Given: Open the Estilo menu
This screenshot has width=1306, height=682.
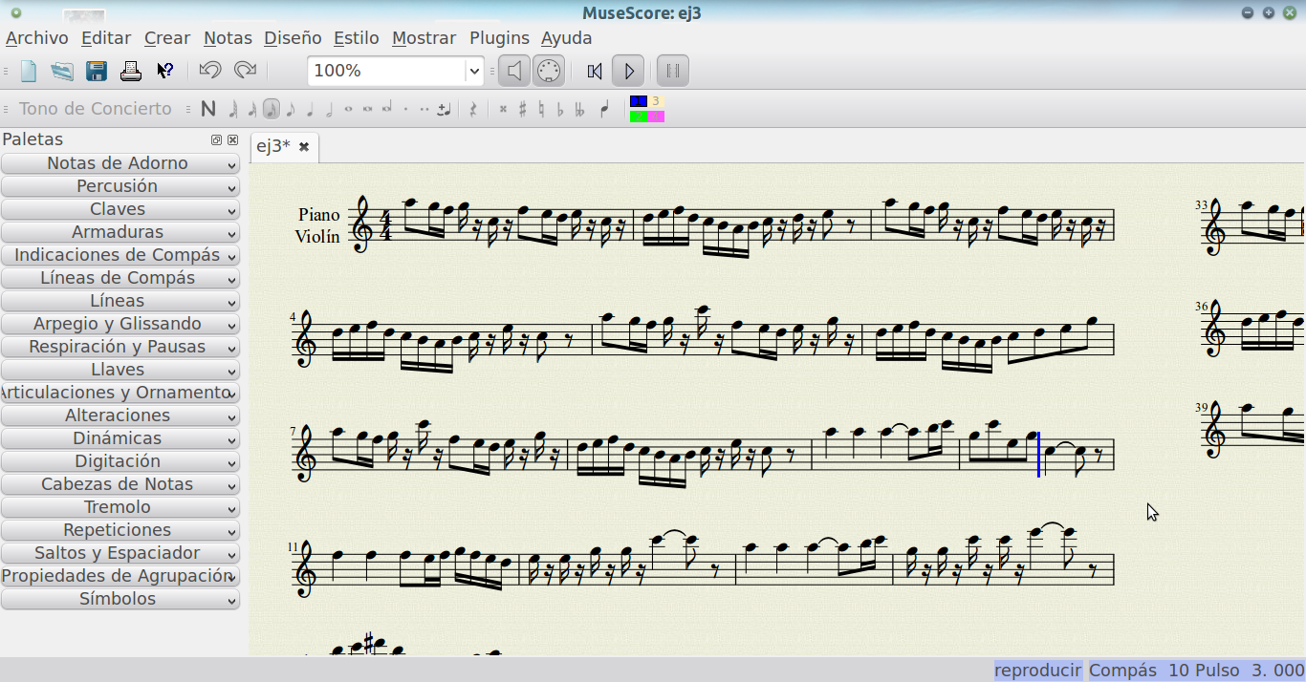Looking at the screenshot, I should (357, 38).
